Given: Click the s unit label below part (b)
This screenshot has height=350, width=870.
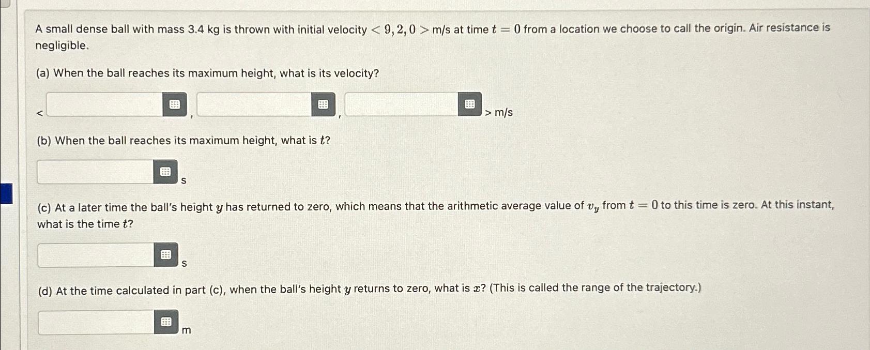Looking at the screenshot, I should pyautogui.click(x=184, y=180).
